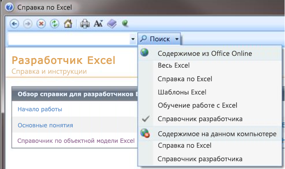Screen dimensions: 285x169
Task: Choose offline Справка по Excel item
Action: click(x=185, y=146)
